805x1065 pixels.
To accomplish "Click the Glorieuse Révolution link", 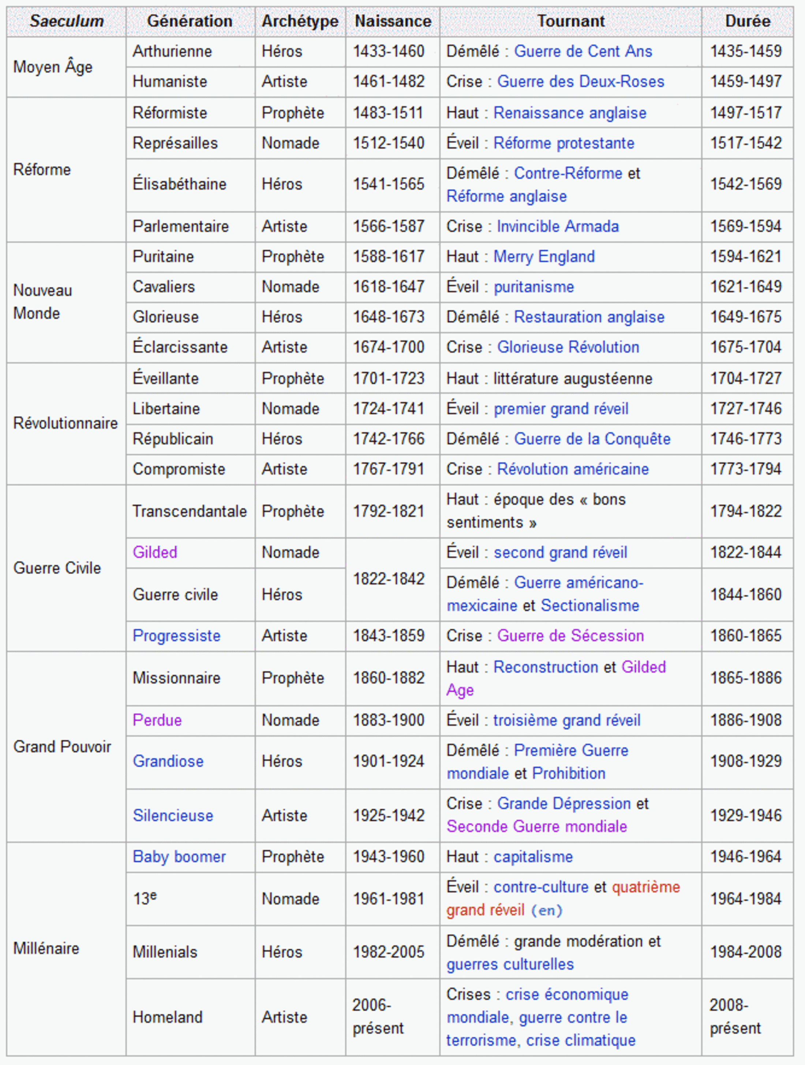I will 568,347.
